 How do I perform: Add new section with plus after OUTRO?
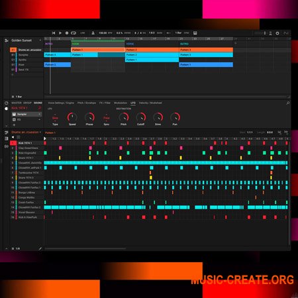click(x=236, y=44)
